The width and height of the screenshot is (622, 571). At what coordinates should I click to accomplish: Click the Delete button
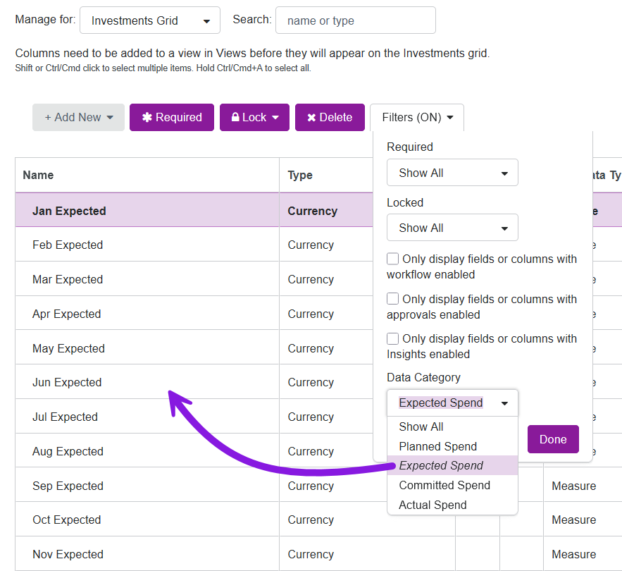[x=330, y=117]
